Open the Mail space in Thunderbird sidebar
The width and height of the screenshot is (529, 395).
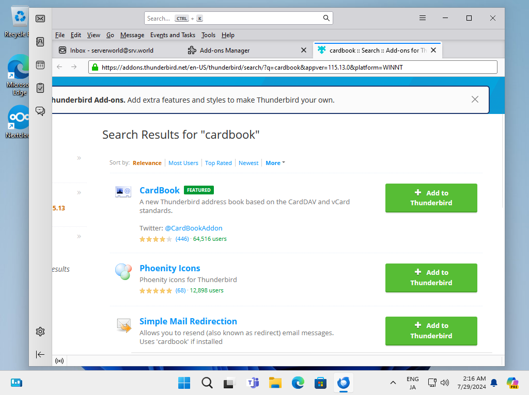tap(40, 19)
